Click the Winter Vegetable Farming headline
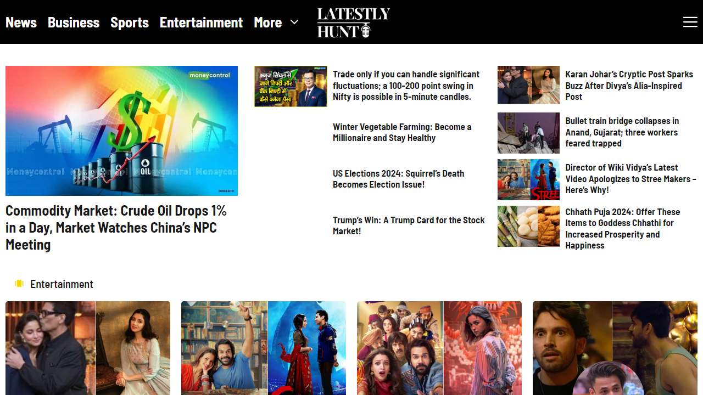The height and width of the screenshot is (395, 703). coord(402,132)
